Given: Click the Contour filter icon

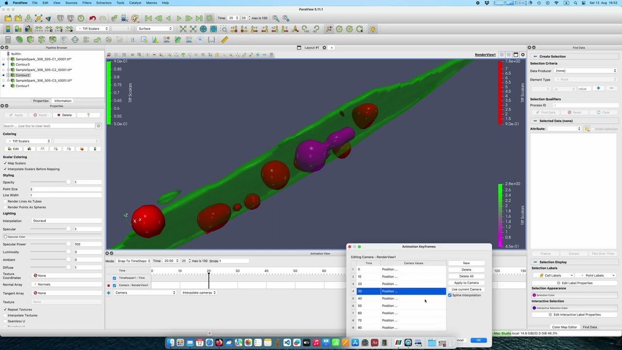Looking at the screenshot, I should point(19,39).
